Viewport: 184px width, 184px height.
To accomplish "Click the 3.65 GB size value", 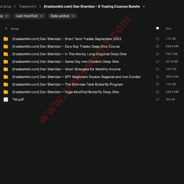I will pos(171,69).
